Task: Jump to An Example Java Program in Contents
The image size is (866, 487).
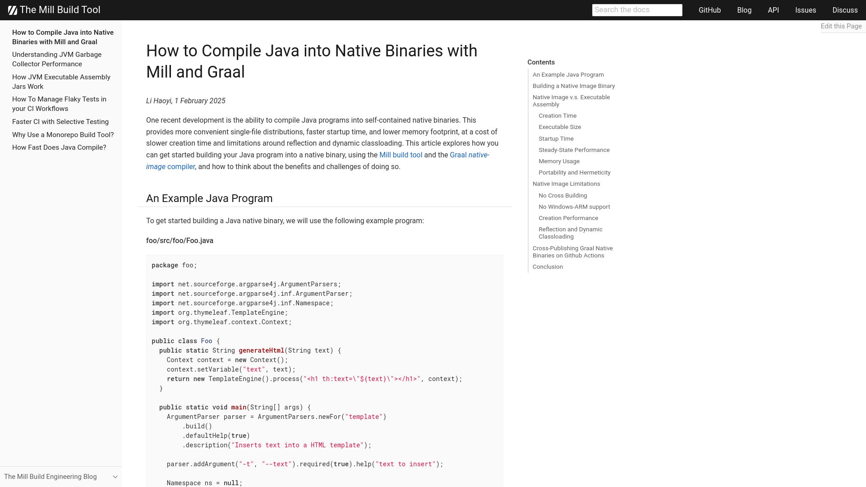Action: pyautogui.click(x=568, y=75)
